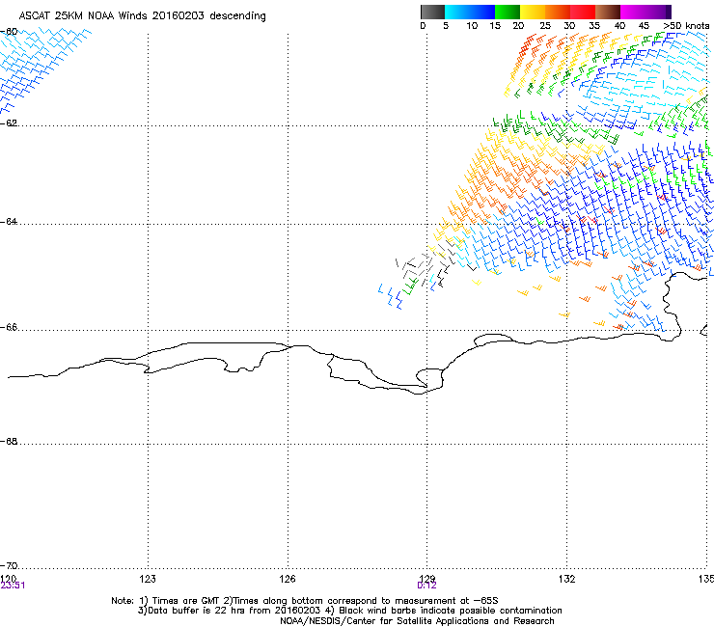Click the brown 35-40 knots legend segment
The height and width of the screenshot is (627, 714).
tap(608, 12)
